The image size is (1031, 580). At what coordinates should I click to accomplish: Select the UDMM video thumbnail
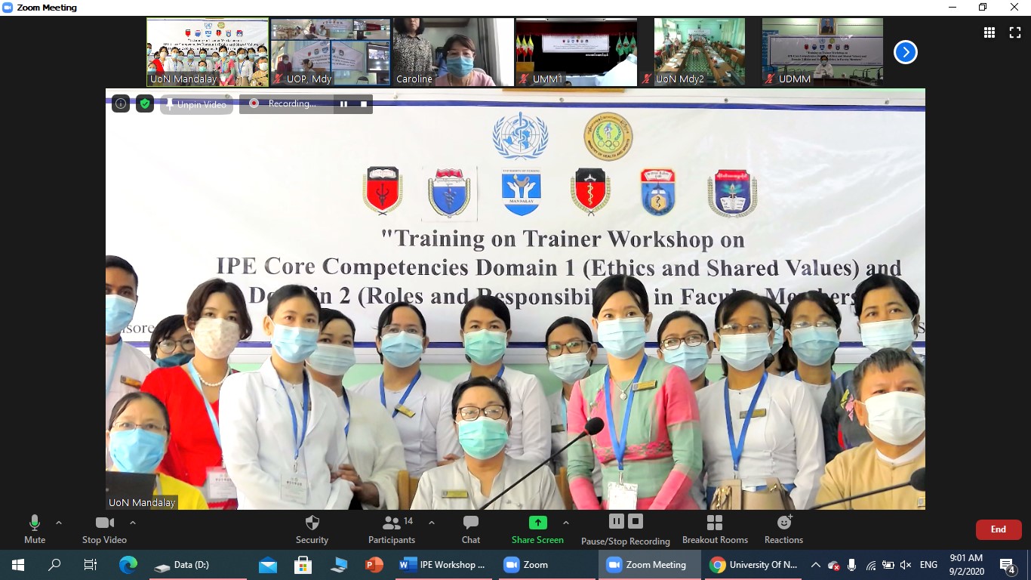coord(822,52)
